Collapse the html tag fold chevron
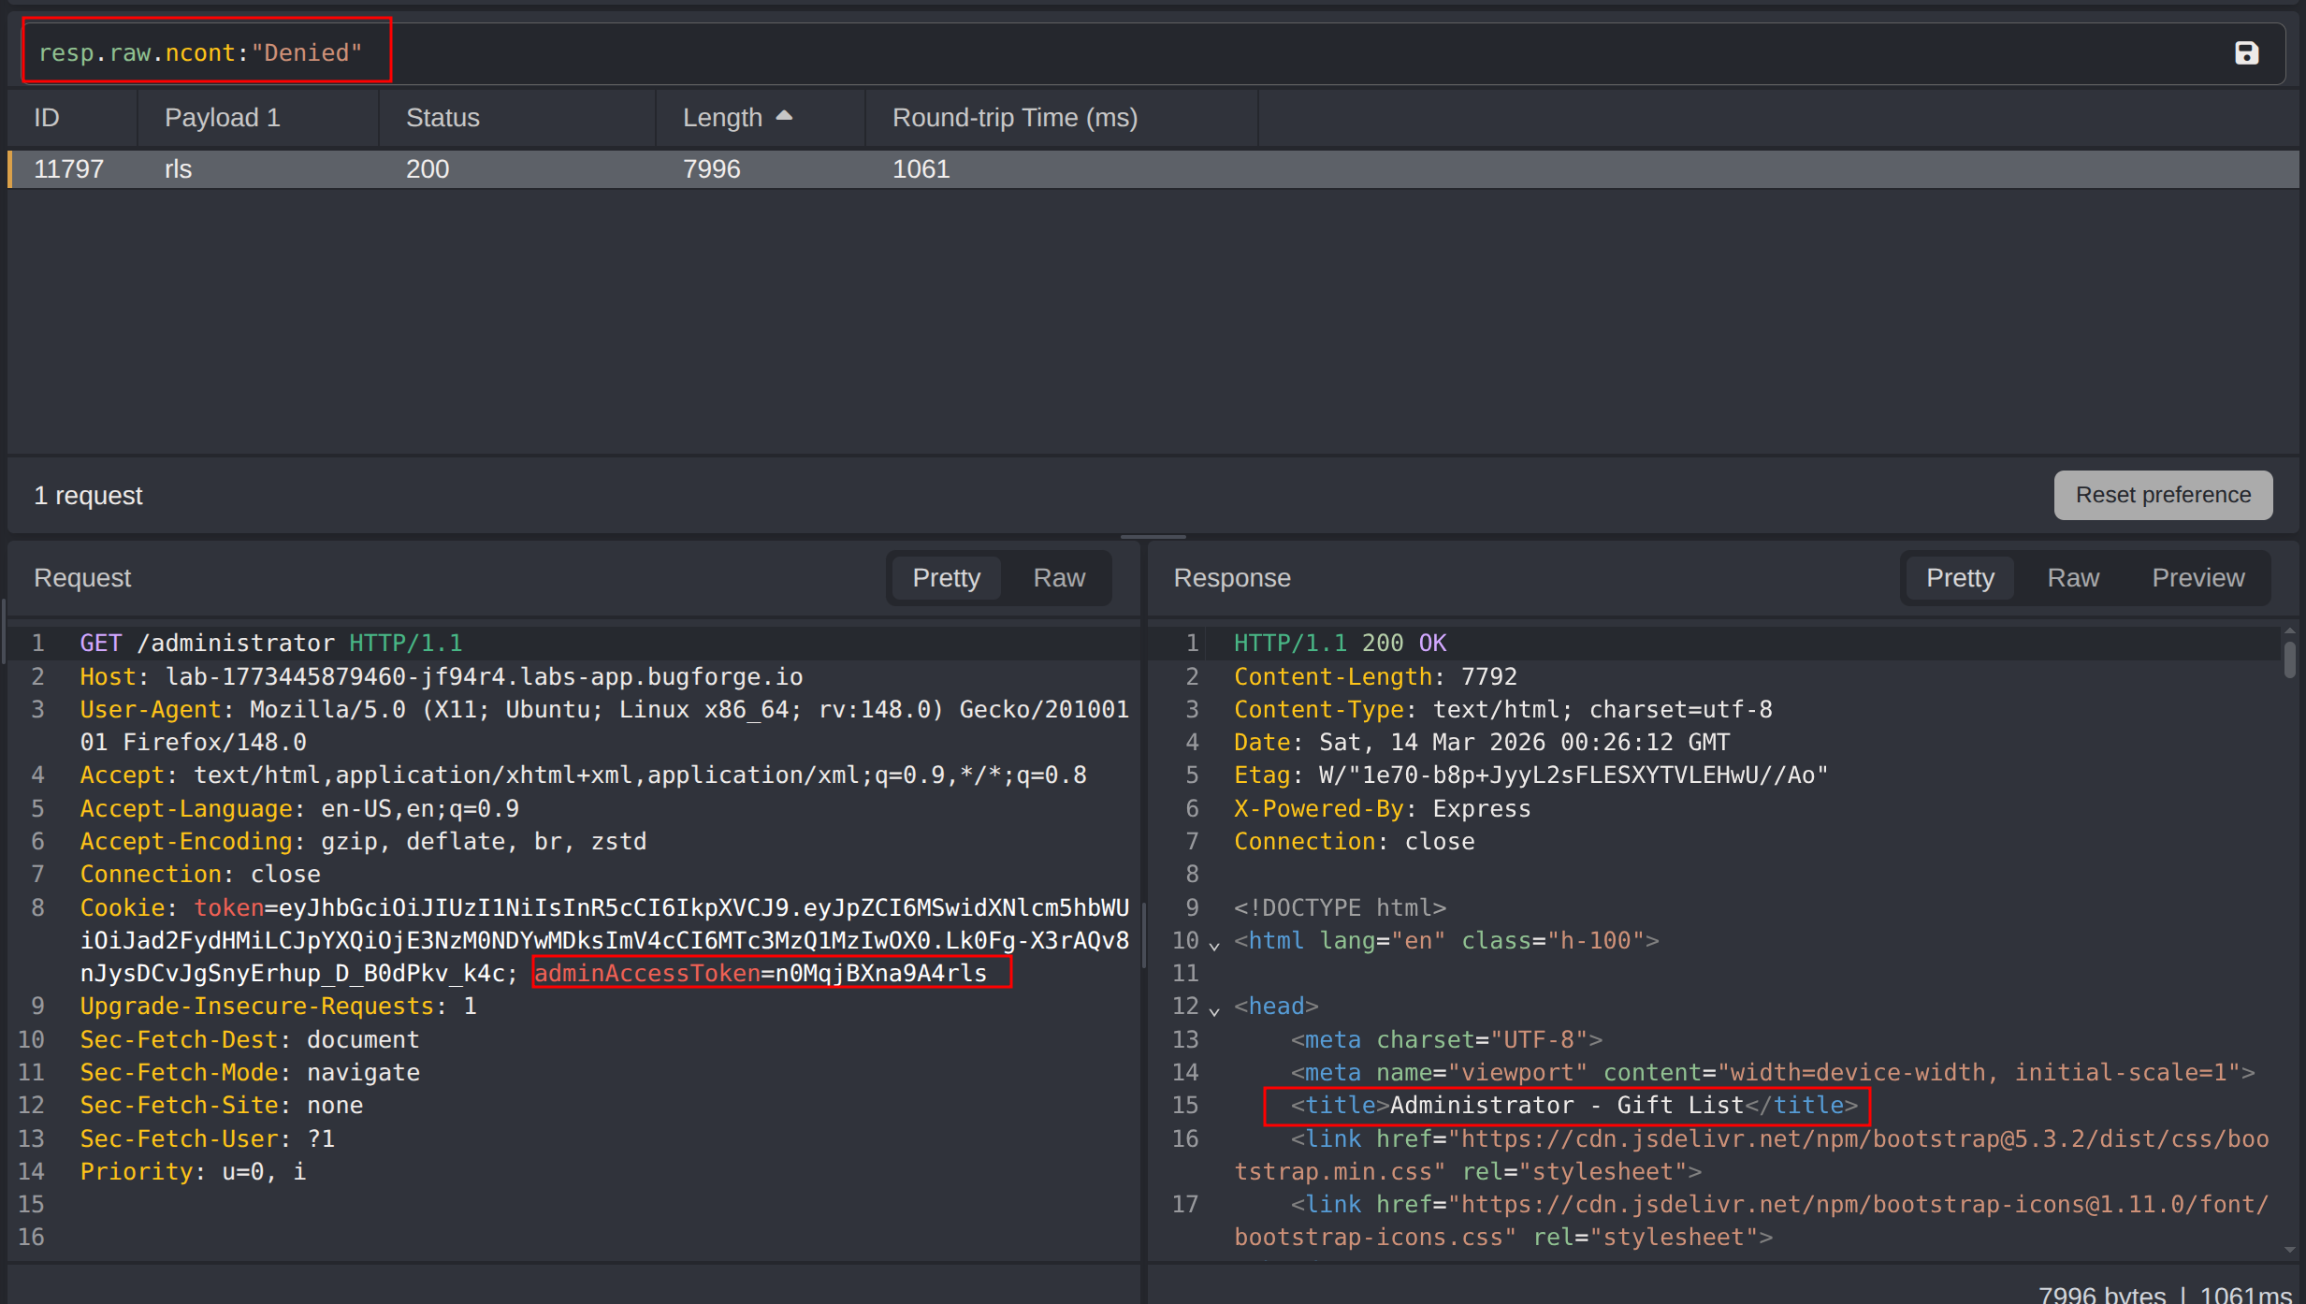The height and width of the screenshot is (1304, 2306). [1214, 945]
